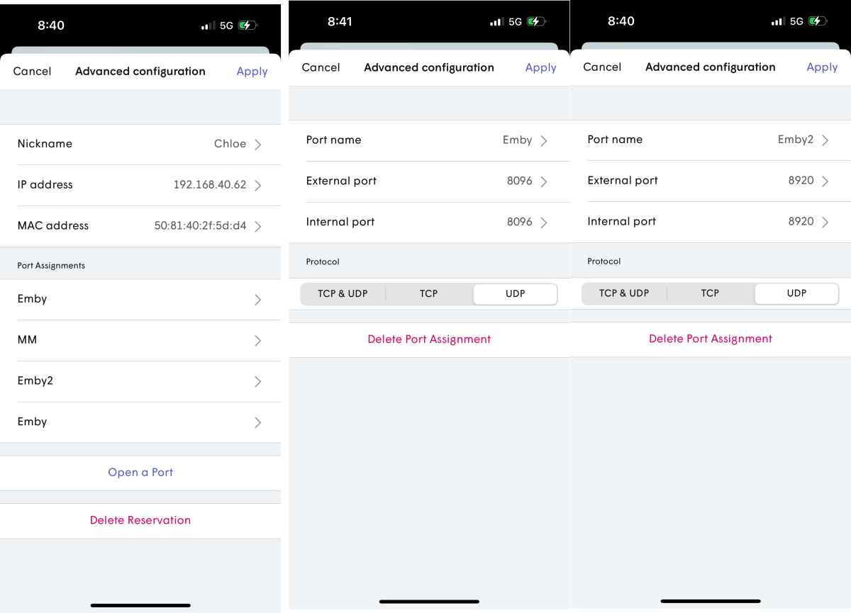Viewport: 851px width, 613px height.
Task: Select TCP protocol for the Emby2 port
Action: pyautogui.click(x=710, y=293)
